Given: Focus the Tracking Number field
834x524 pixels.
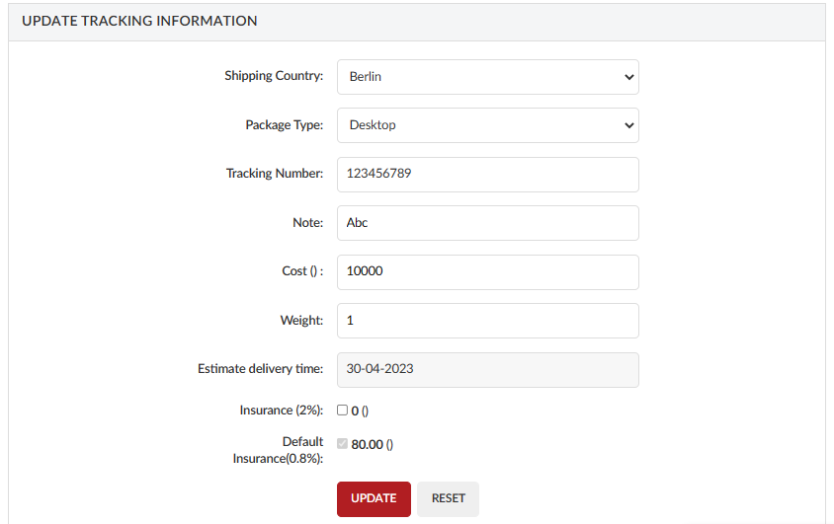Looking at the screenshot, I should (488, 174).
